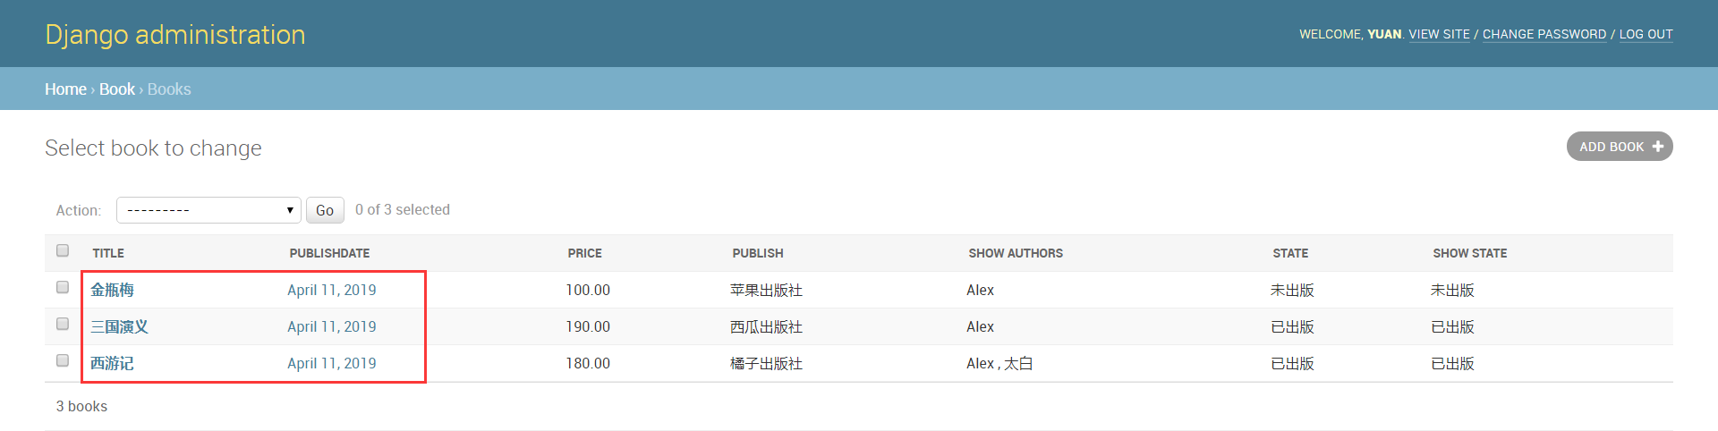The width and height of the screenshot is (1718, 431).
Task: Log out of the admin
Action: click(1646, 34)
